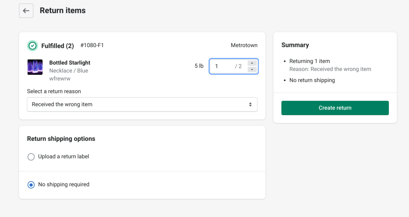Click the Bottled Starlight product thumbnail
The image size is (409, 217).
pos(35,67)
